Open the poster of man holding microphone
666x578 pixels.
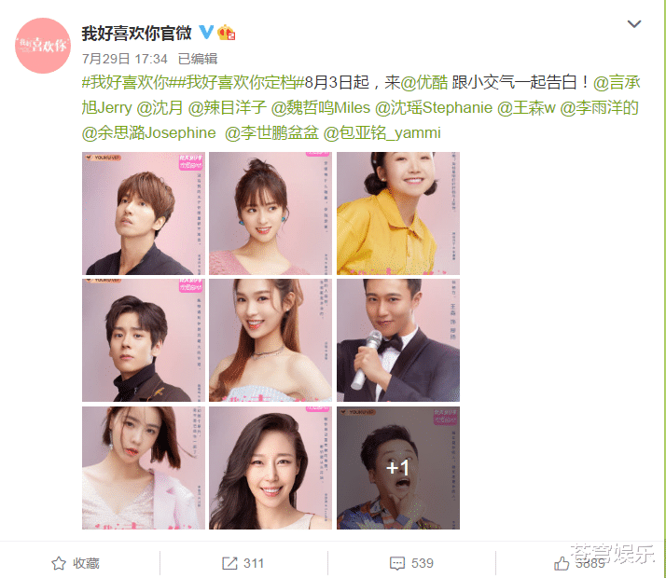tap(398, 340)
